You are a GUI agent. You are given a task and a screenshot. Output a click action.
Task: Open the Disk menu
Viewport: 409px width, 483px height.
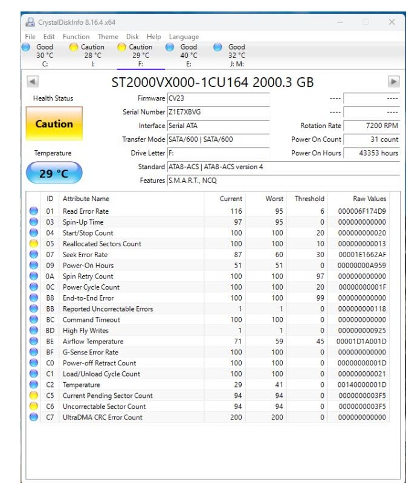tap(132, 37)
